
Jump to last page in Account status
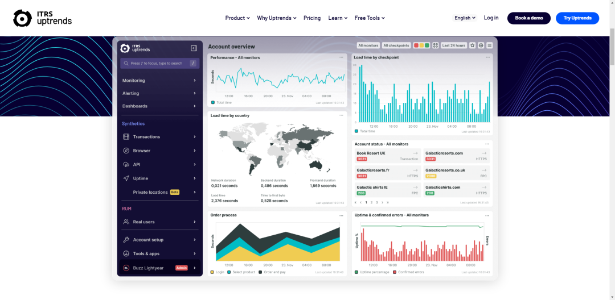[x=388, y=203]
